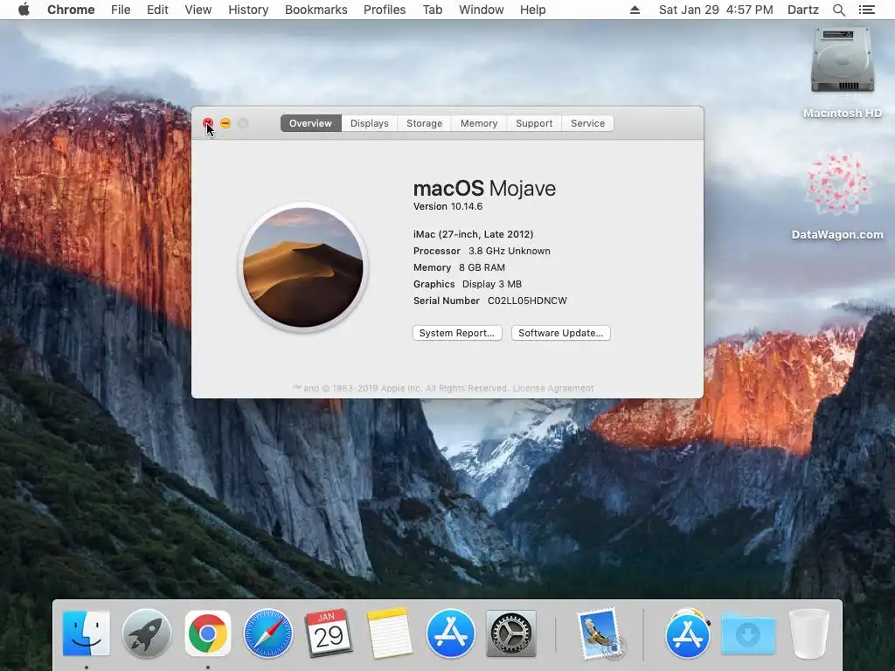
Task: Open the Profiles menu
Action: coord(385,10)
